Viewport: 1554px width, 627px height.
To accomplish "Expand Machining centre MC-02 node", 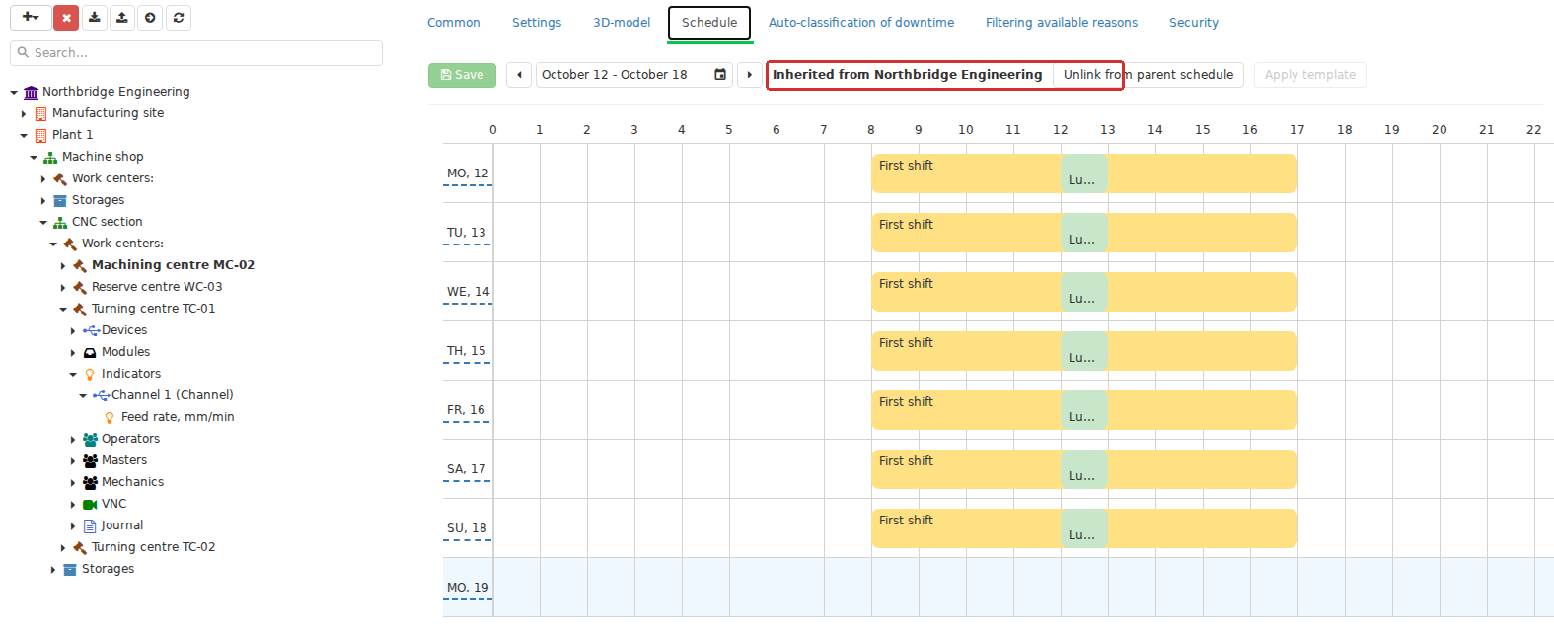I will [63, 266].
